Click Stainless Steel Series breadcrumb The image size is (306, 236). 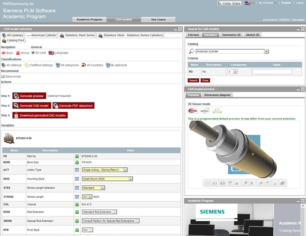tap(80, 35)
